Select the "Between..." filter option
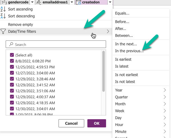Screen dimensions: 171x138 point(124,36)
